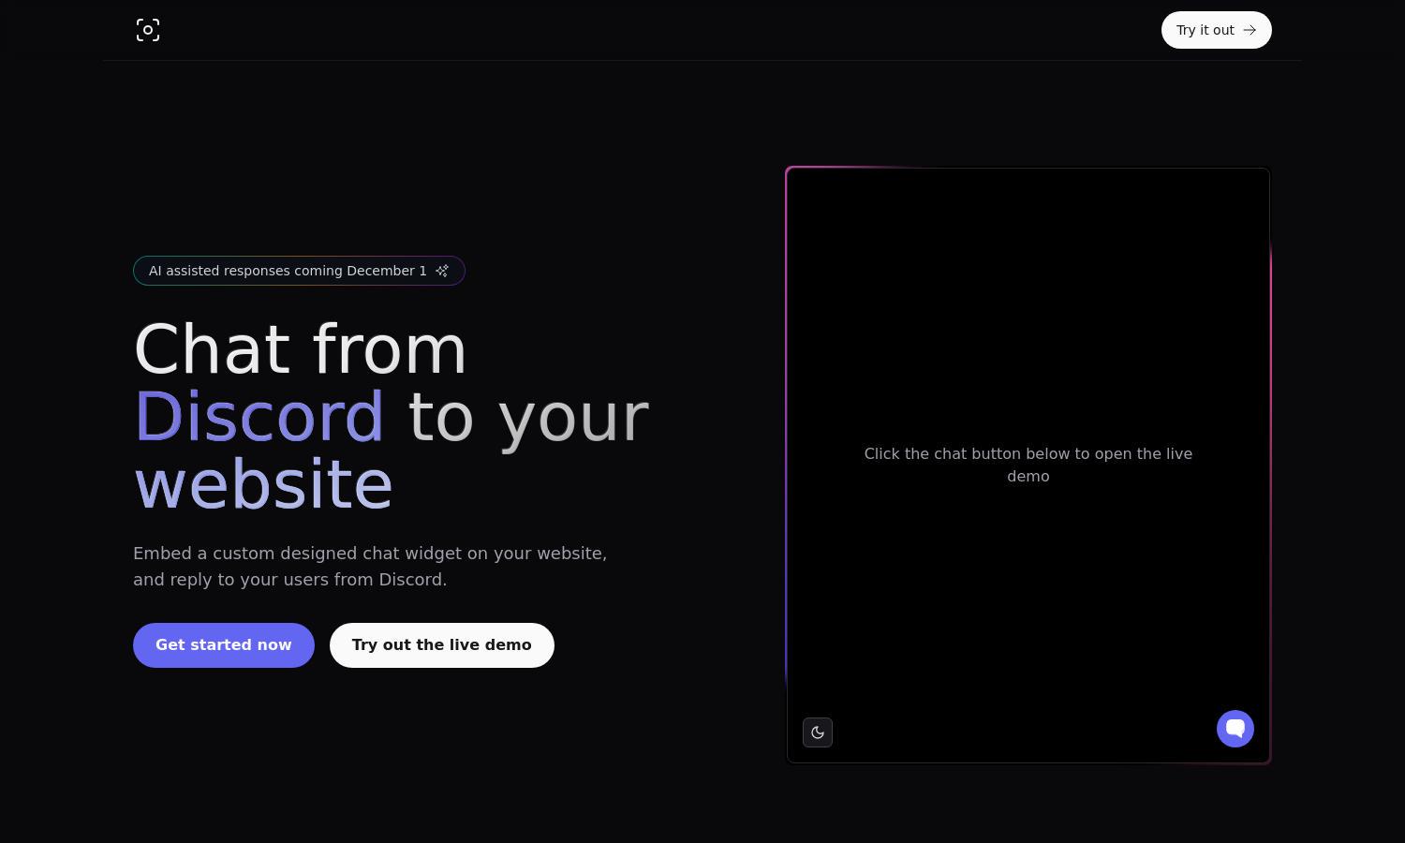This screenshot has height=843, width=1405.
Task: Open the chat bubble widget button
Action: 1235,729
